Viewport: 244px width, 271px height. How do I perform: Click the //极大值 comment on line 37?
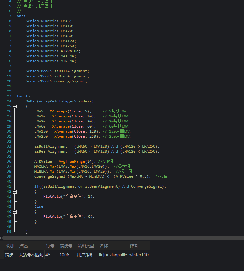pyautogui.click(x=122, y=166)
